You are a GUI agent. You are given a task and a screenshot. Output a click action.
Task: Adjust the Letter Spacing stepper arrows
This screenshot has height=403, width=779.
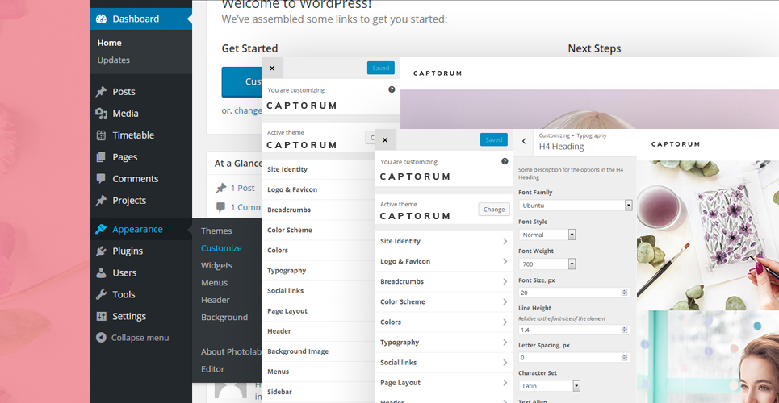pos(625,357)
